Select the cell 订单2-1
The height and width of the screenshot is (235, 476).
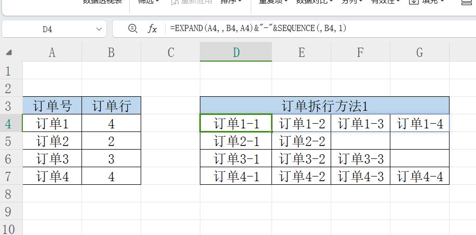click(x=236, y=141)
